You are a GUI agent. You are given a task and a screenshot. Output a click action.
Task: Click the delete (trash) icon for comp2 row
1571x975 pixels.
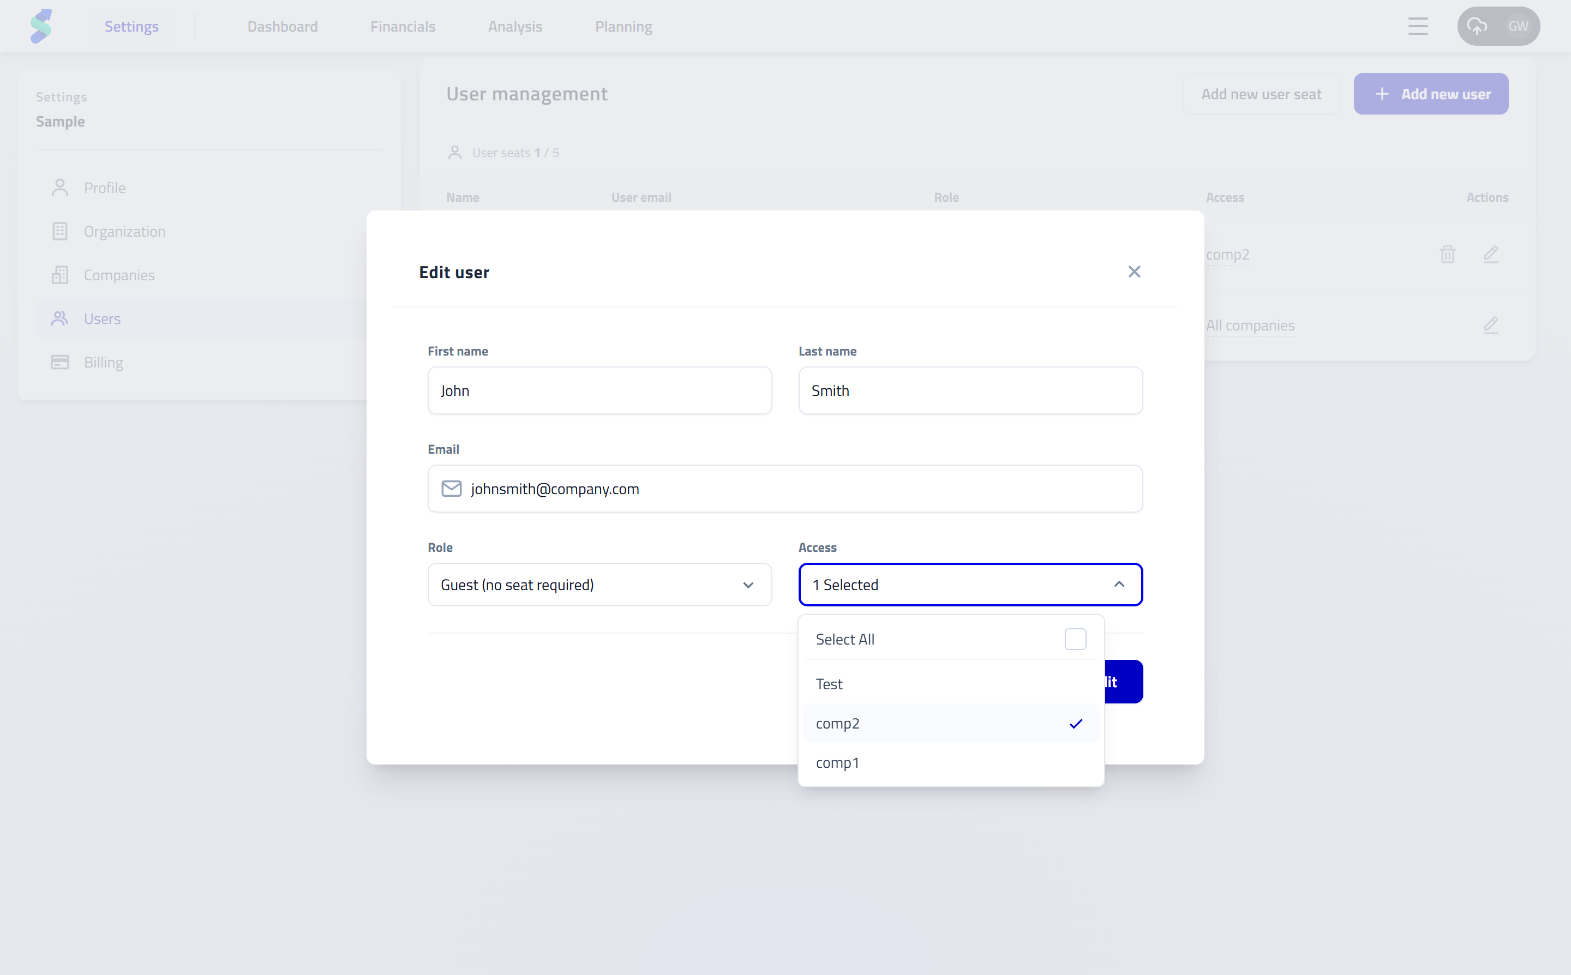(x=1447, y=254)
